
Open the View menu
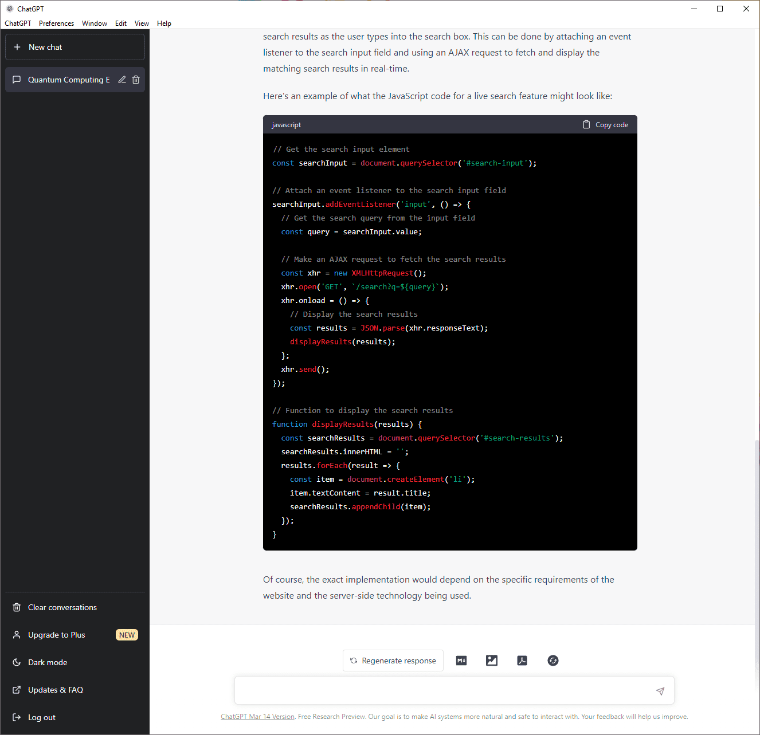pos(142,23)
